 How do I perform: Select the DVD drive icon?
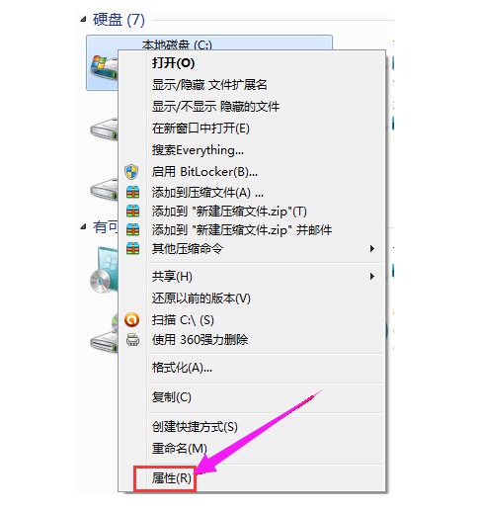point(104,270)
